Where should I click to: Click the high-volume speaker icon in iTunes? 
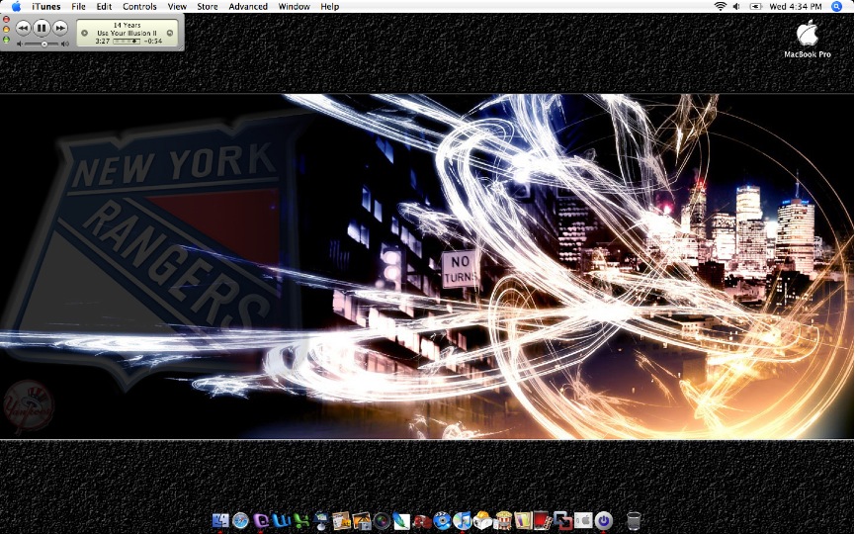65,44
